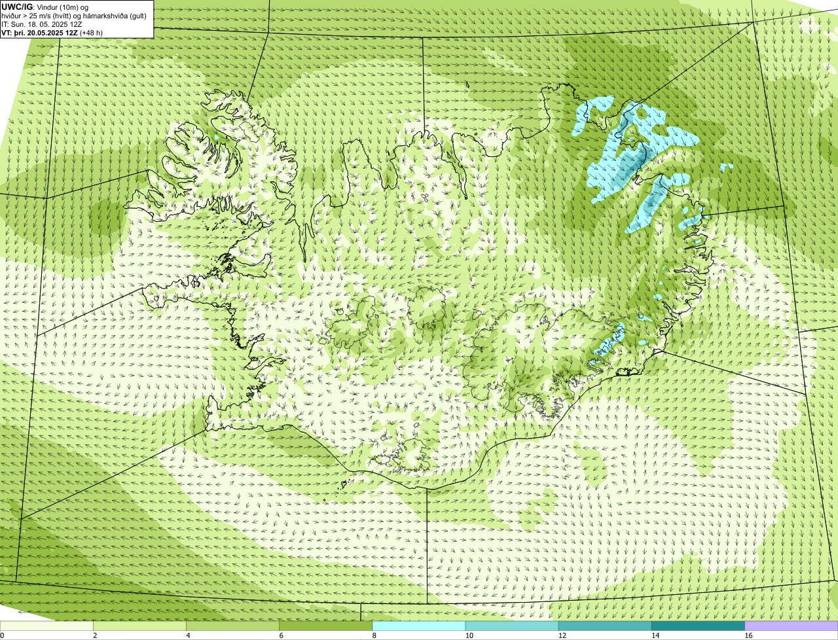Click the 'VT: þri. 20.05.2025 12Z (+48 h)' line

(52, 33)
